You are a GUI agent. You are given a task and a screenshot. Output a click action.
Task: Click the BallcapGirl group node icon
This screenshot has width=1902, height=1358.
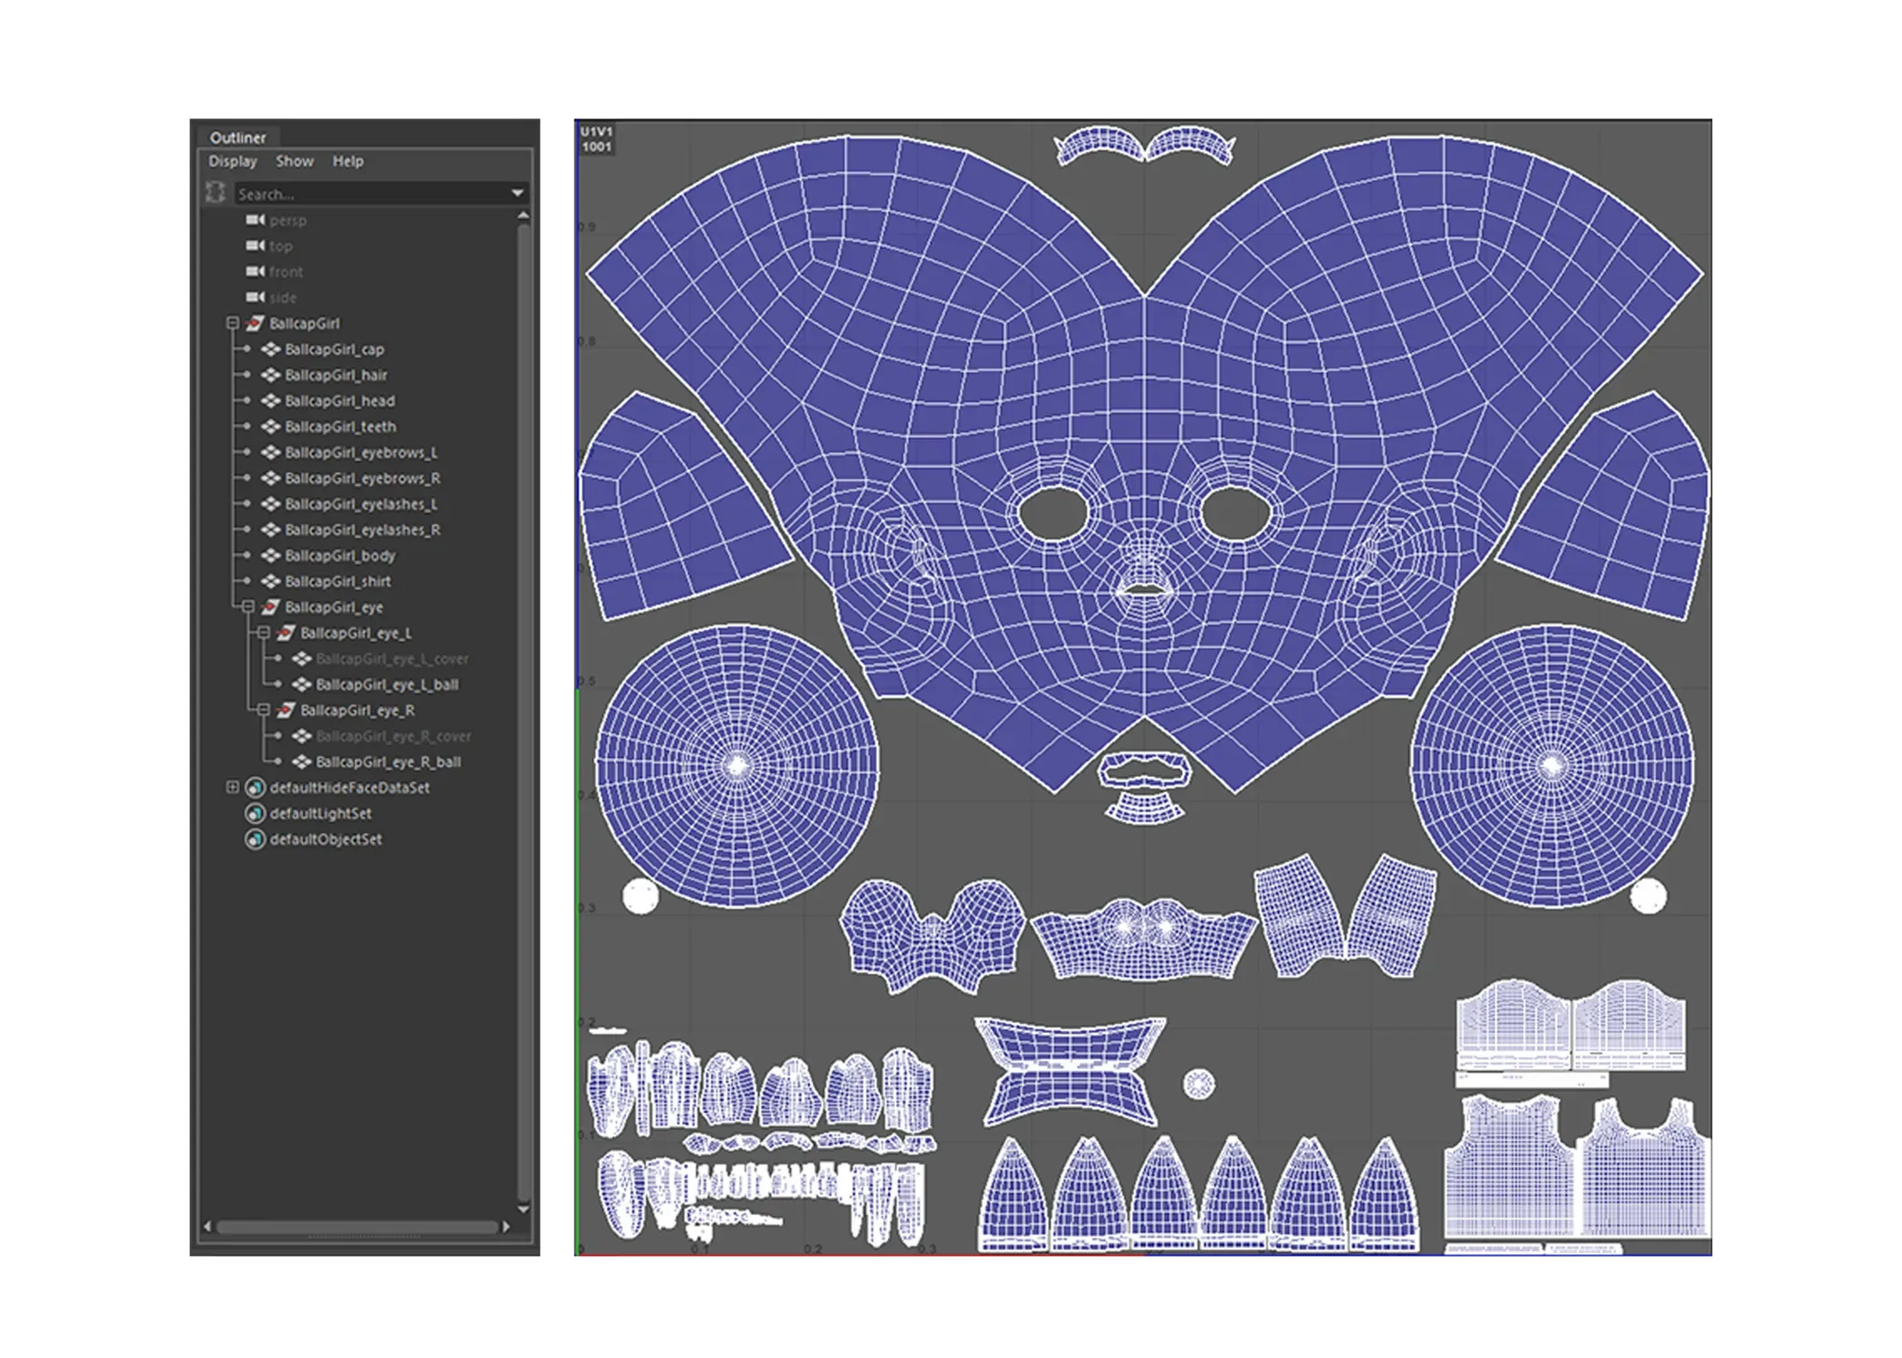255,323
